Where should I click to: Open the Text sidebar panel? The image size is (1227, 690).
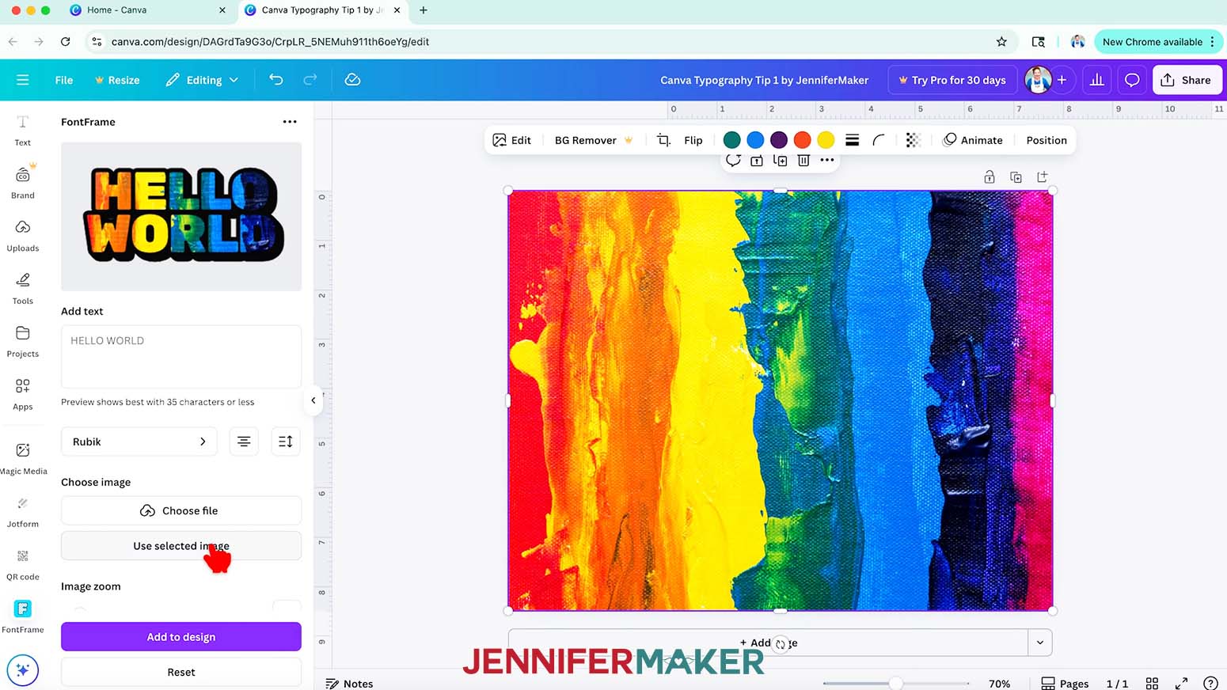[23, 131]
